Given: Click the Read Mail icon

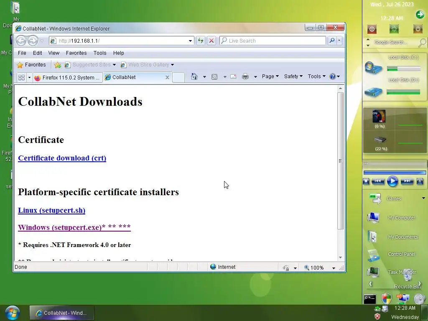Looking at the screenshot, I should click(x=233, y=77).
